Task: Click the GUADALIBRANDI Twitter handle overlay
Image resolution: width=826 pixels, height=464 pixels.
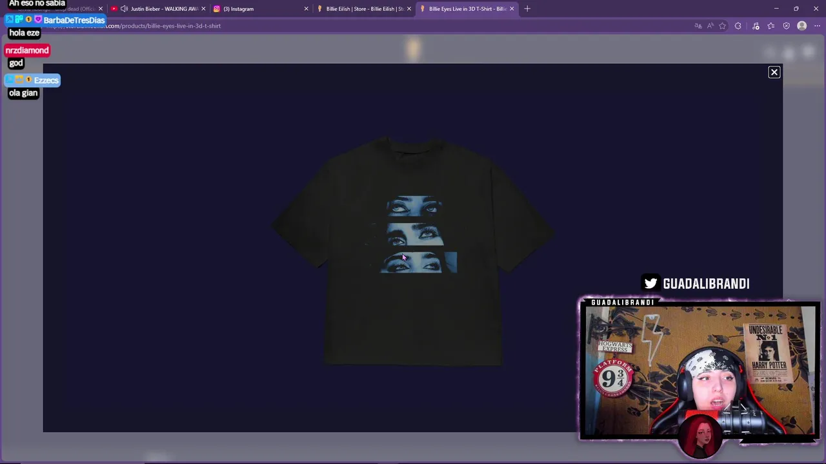Action: tap(706, 284)
